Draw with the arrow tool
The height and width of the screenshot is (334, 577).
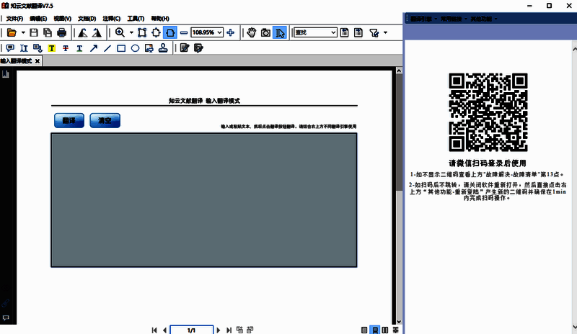(x=94, y=48)
